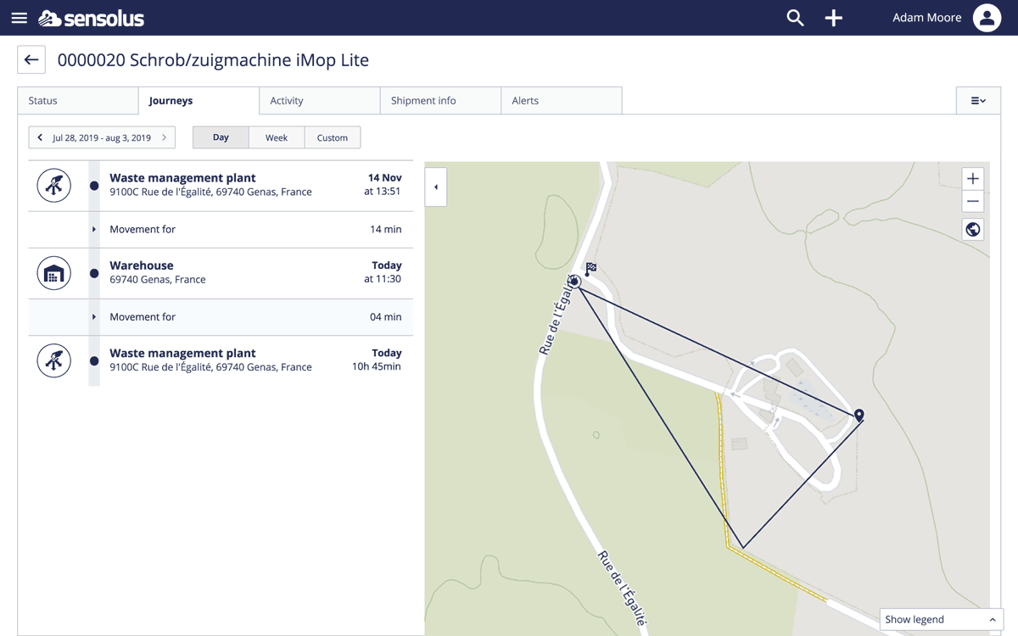Image resolution: width=1018 pixels, height=636 pixels.
Task: Click the Waste management plant icon dated Today
Action: click(53, 360)
